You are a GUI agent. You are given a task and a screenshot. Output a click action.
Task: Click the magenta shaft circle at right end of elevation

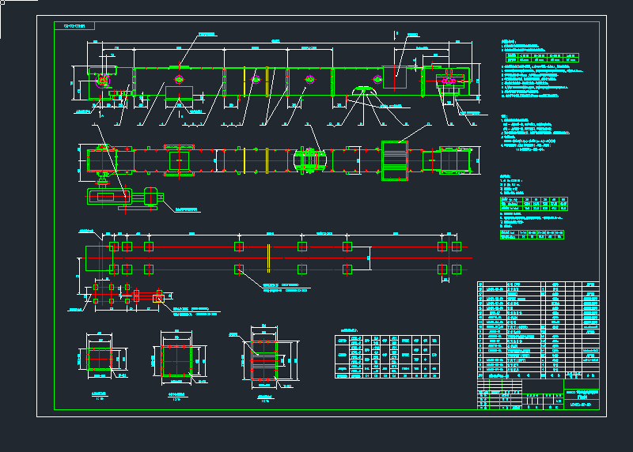449,80
